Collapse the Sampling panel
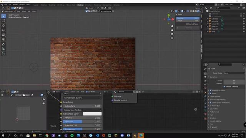The height and width of the screenshot is (138, 246). pos(213,77)
